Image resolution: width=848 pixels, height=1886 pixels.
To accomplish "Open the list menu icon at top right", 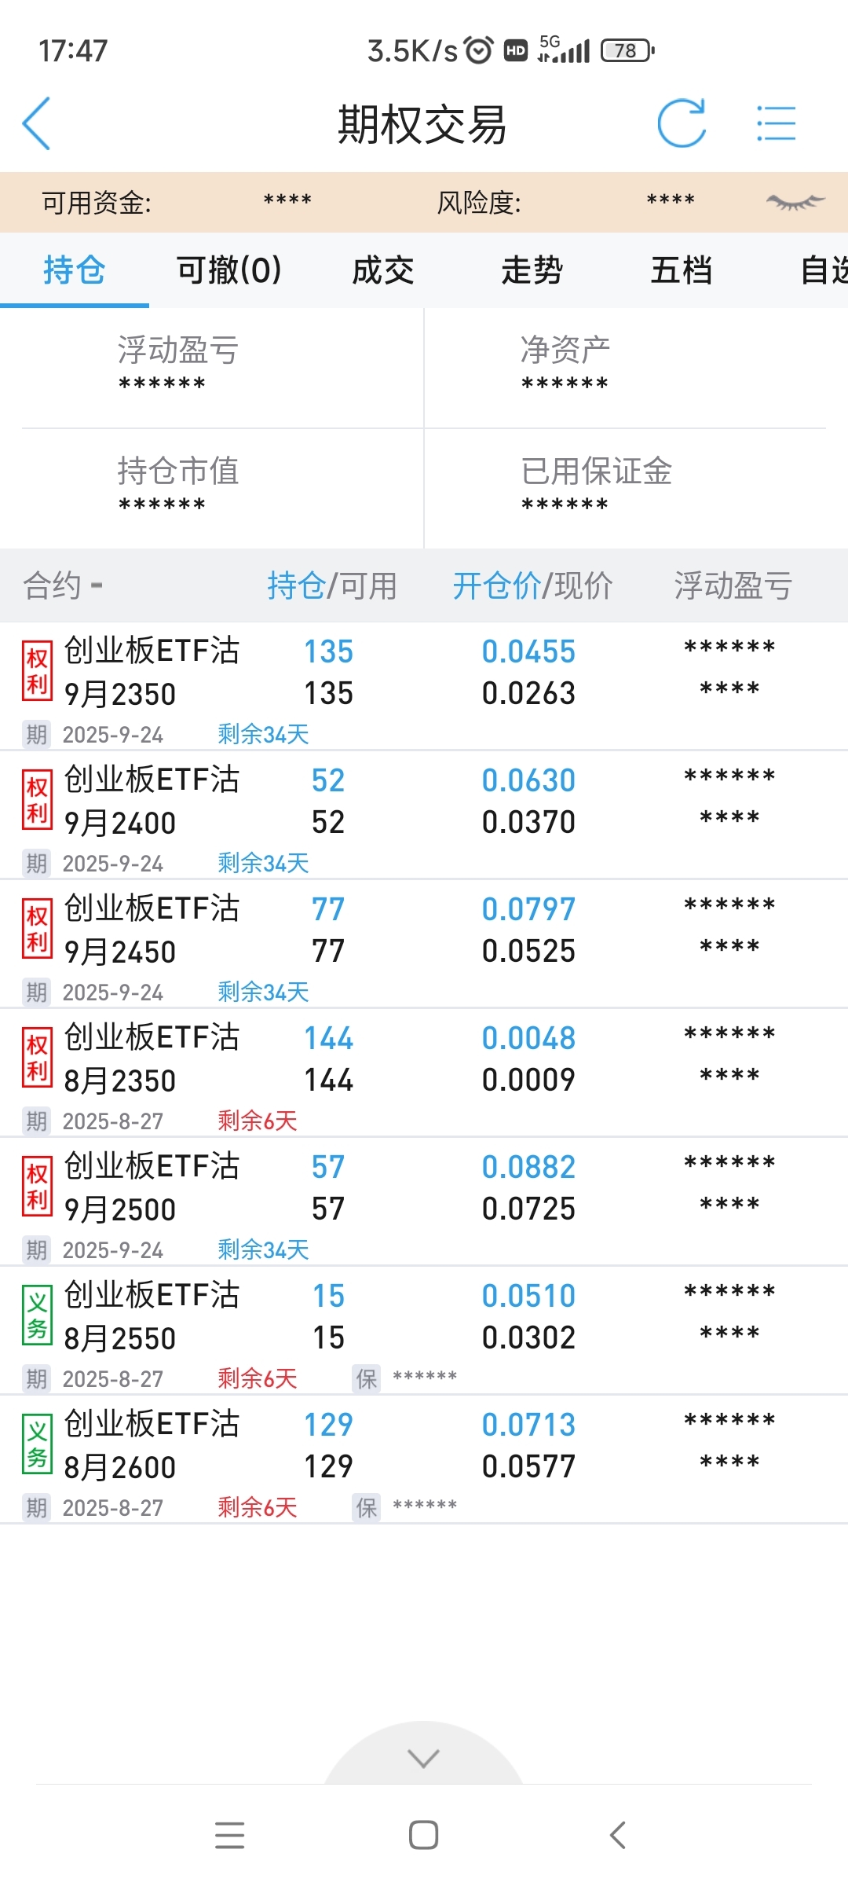I will 776,123.
